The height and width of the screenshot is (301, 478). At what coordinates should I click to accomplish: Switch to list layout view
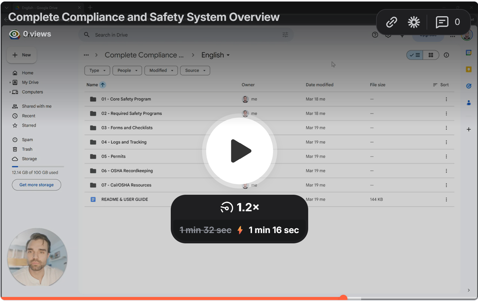[415, 55]
